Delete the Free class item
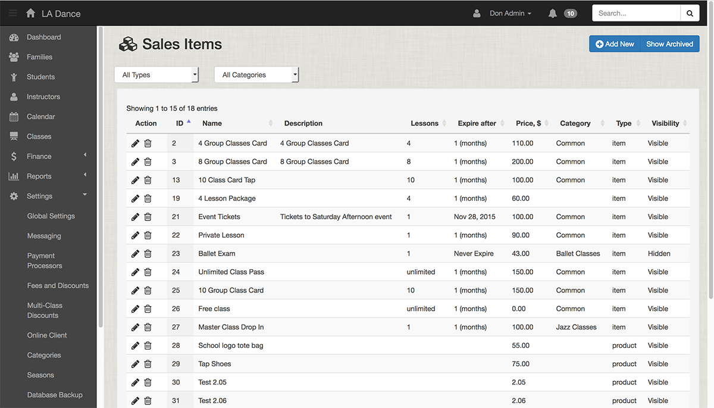 coord(148,309)
